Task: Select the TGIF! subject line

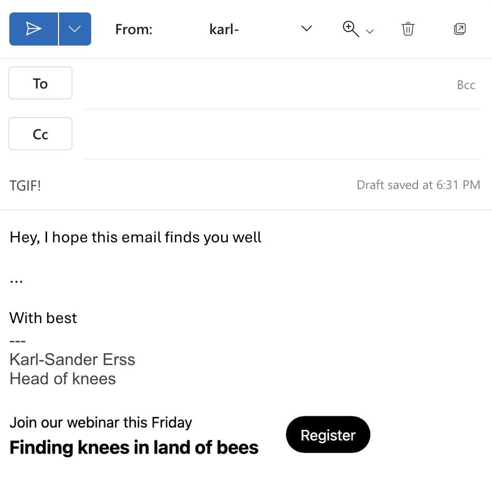Action: click(x=24, y=185)
